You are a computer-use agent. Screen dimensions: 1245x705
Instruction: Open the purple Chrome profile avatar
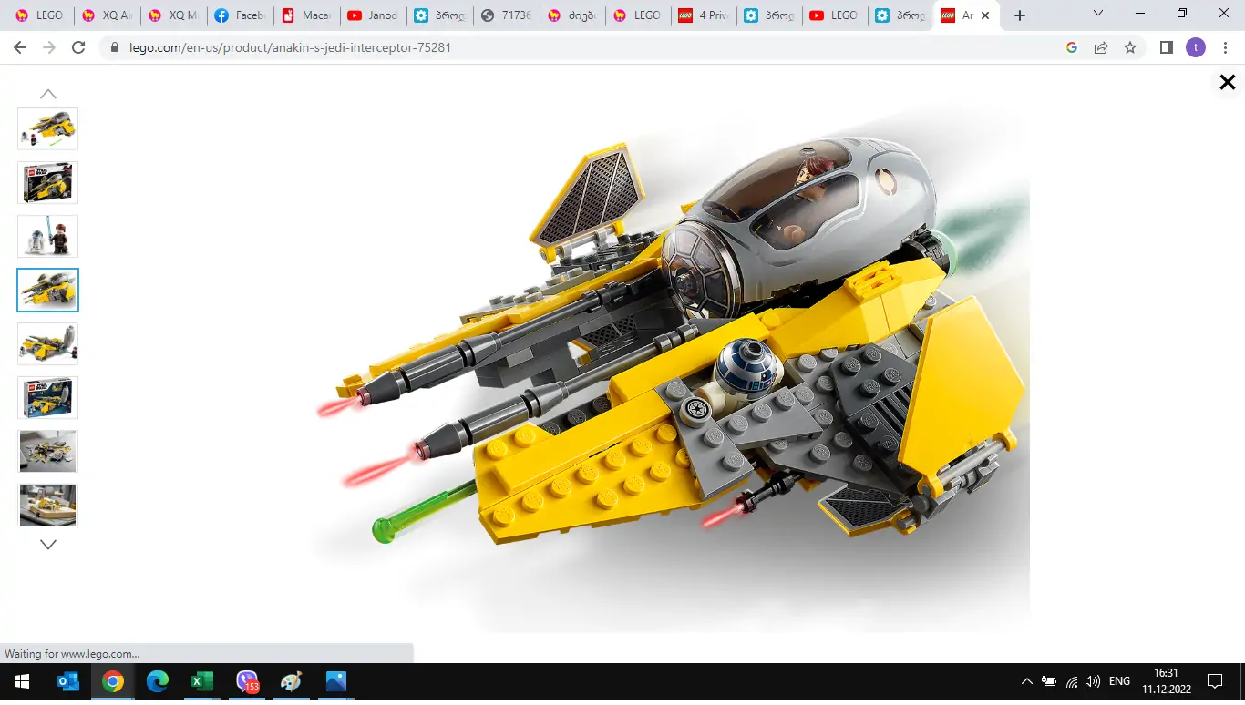pos(1196,47)
